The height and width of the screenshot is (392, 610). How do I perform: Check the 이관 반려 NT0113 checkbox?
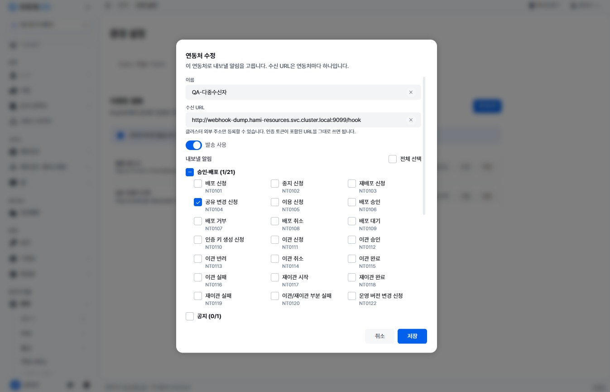pyautogui.click(x=198, y=259)
